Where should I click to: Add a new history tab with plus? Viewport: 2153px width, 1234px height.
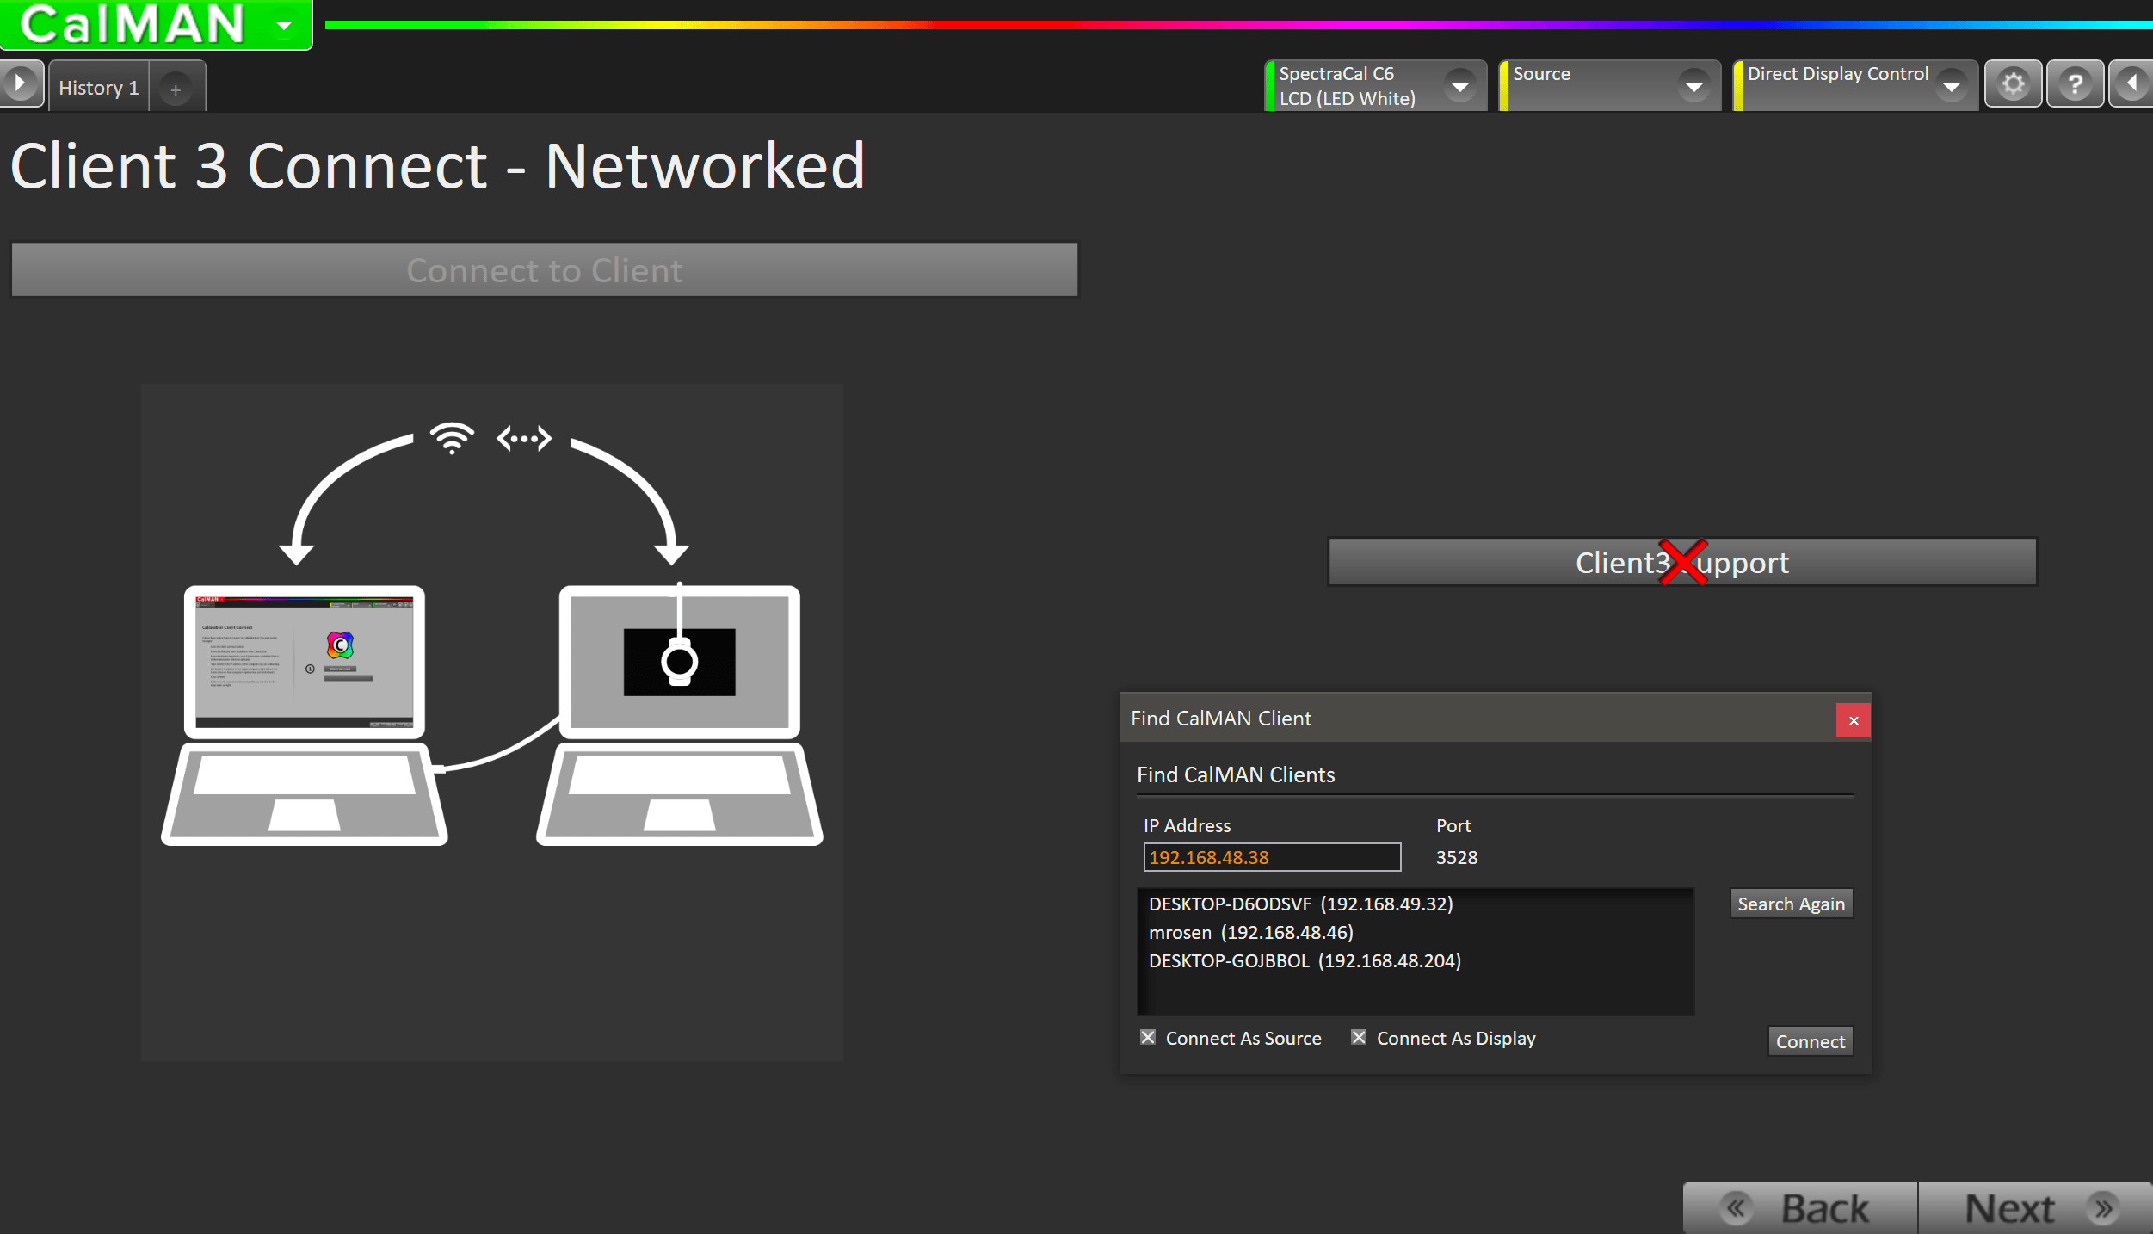[x=176, y=89]
